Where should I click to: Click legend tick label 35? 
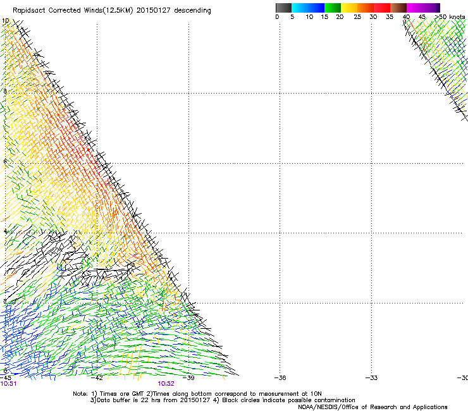click(x=390, y=17)
